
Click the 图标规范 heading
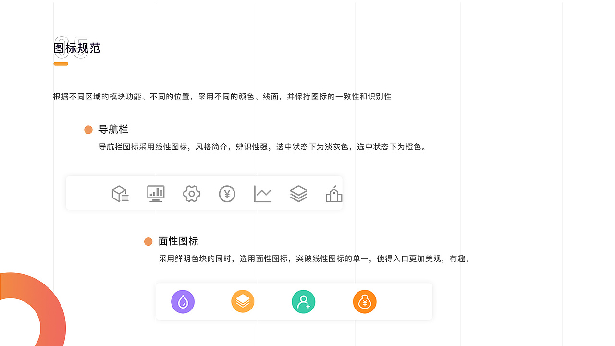(77, 48)
